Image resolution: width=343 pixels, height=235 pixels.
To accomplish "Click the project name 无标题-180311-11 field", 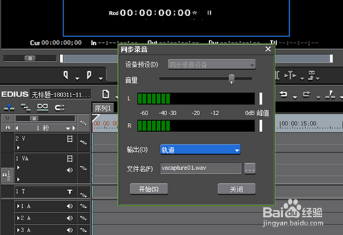I will point(61,95).
